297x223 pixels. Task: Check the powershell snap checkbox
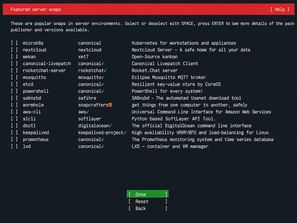point(14,91)
